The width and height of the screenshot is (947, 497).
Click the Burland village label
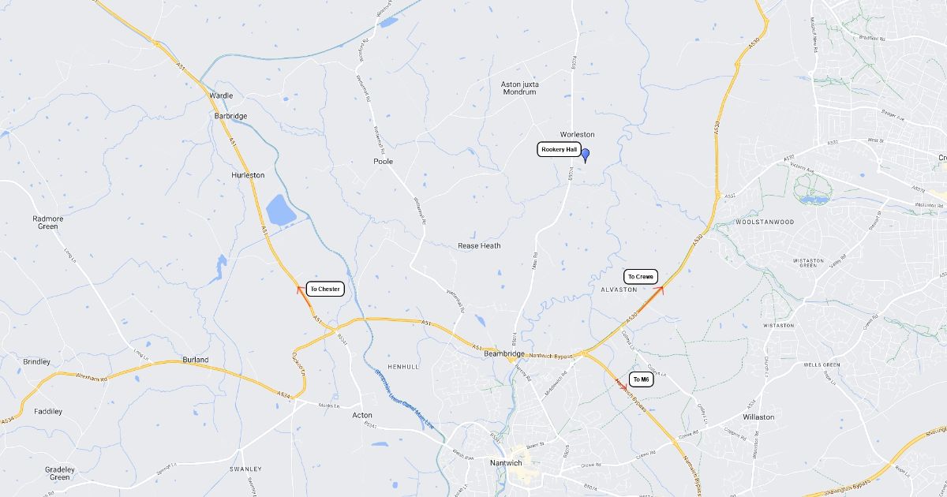tap(196, 360)
